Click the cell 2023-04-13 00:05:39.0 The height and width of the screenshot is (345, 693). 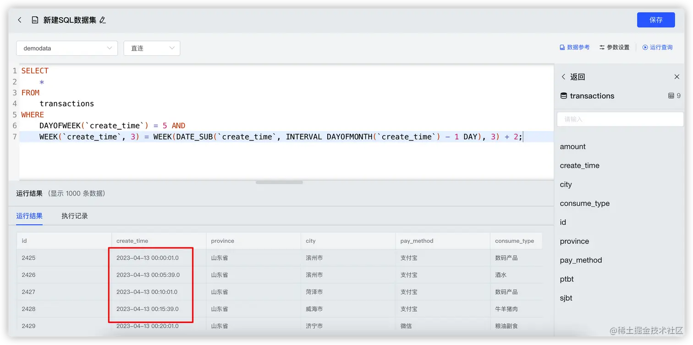tap(159, 275)
